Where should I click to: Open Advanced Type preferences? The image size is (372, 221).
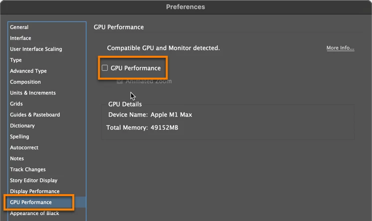[x=28, y=71]
